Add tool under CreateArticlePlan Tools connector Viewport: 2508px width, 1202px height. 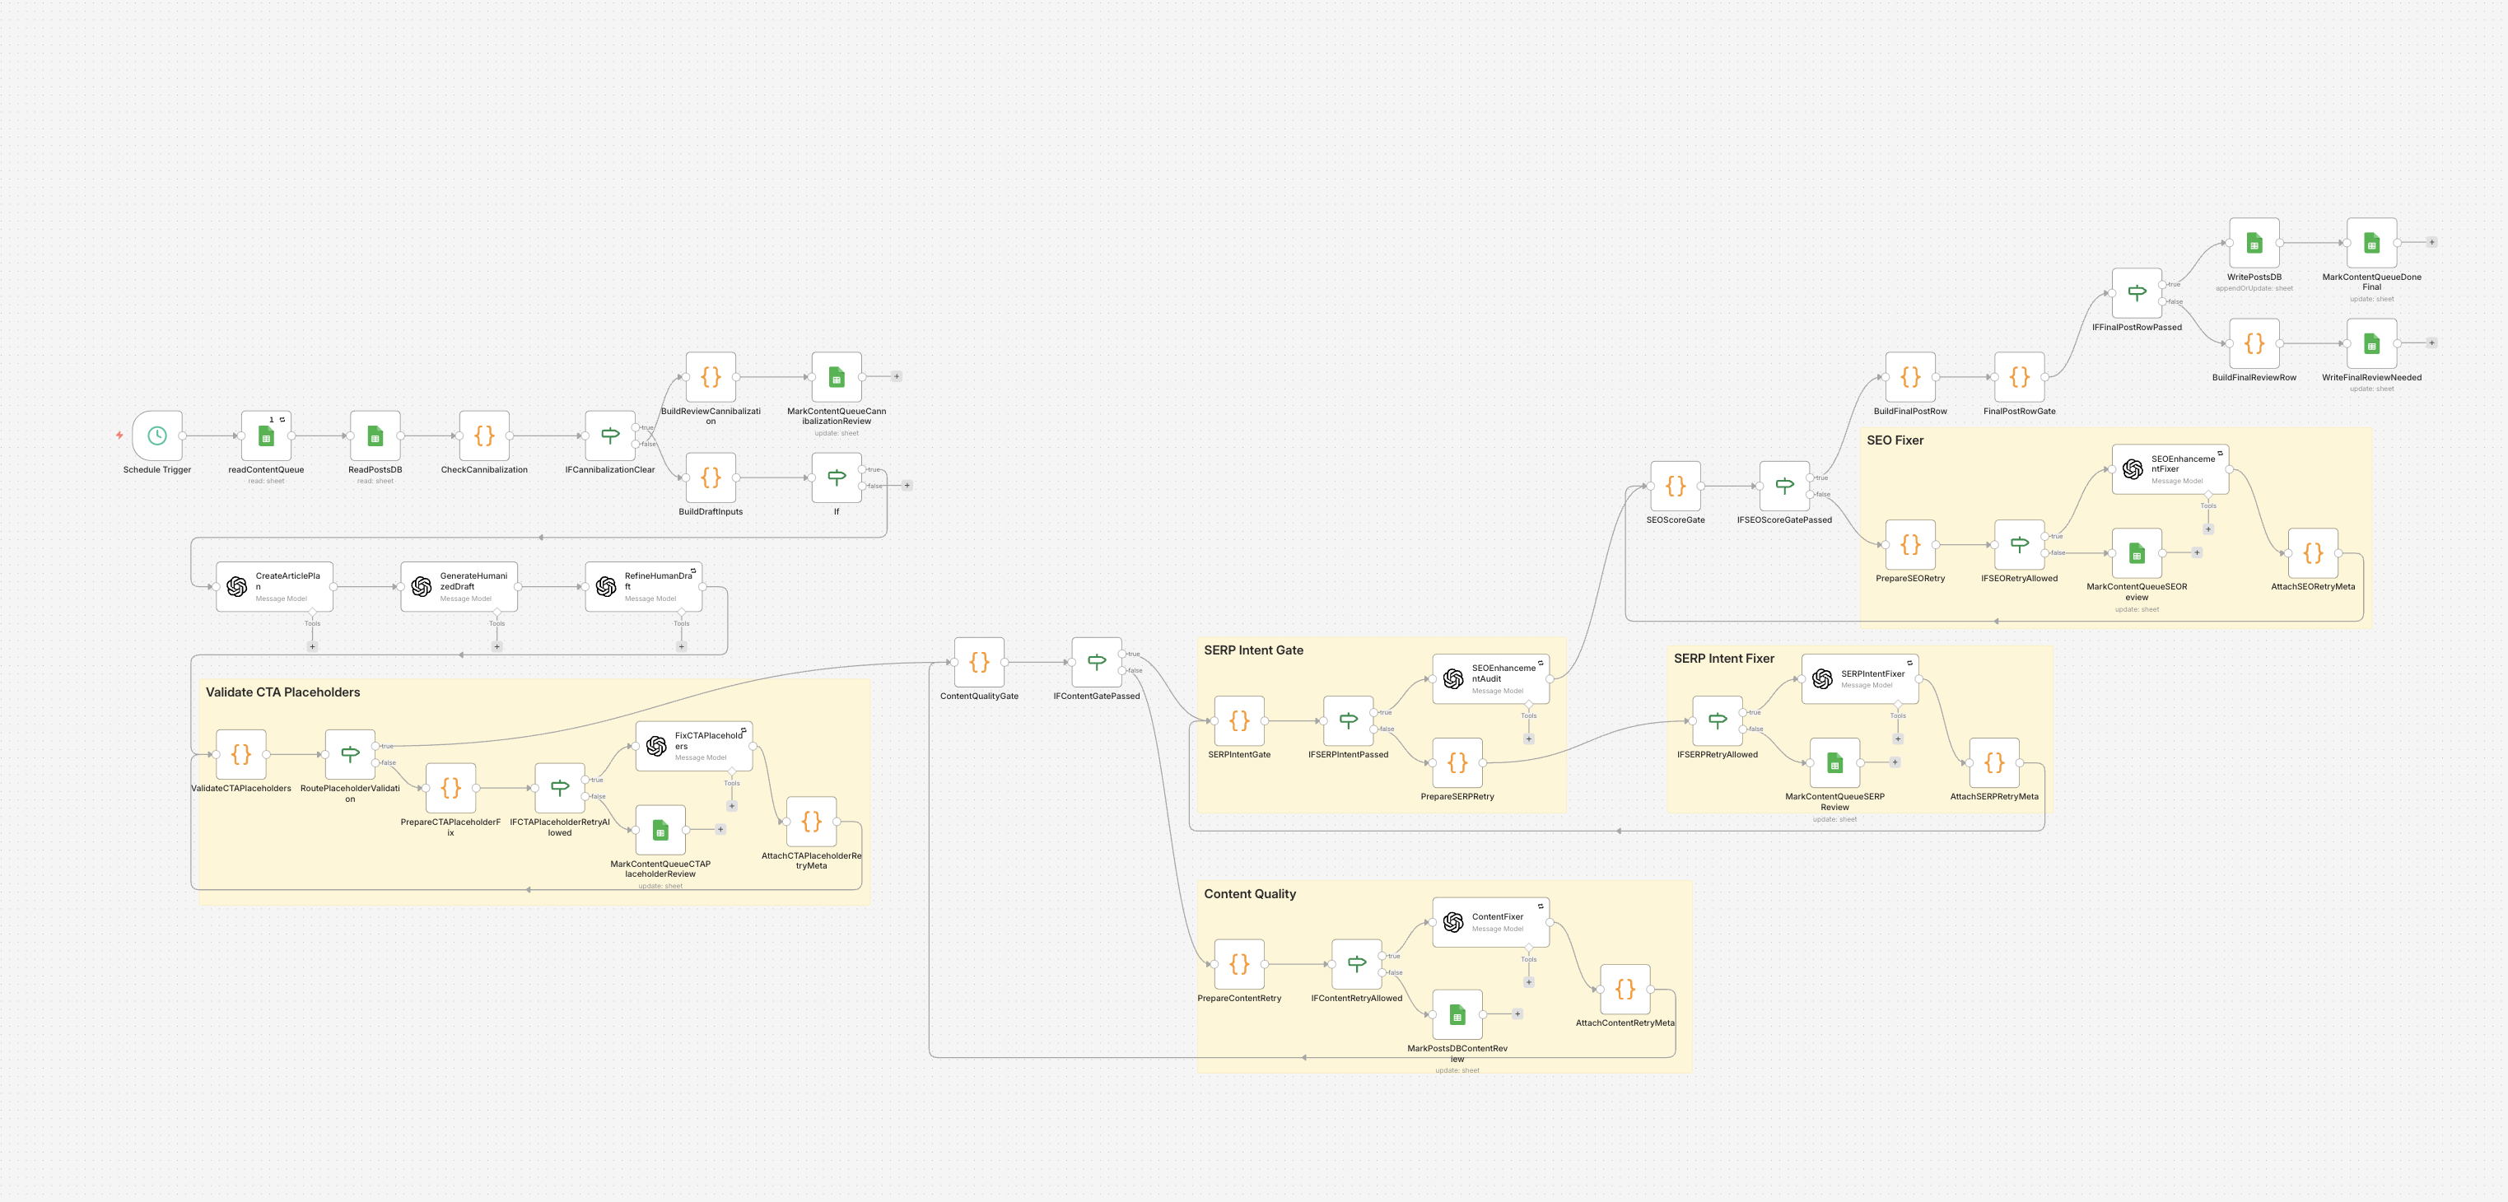(313, 646)
